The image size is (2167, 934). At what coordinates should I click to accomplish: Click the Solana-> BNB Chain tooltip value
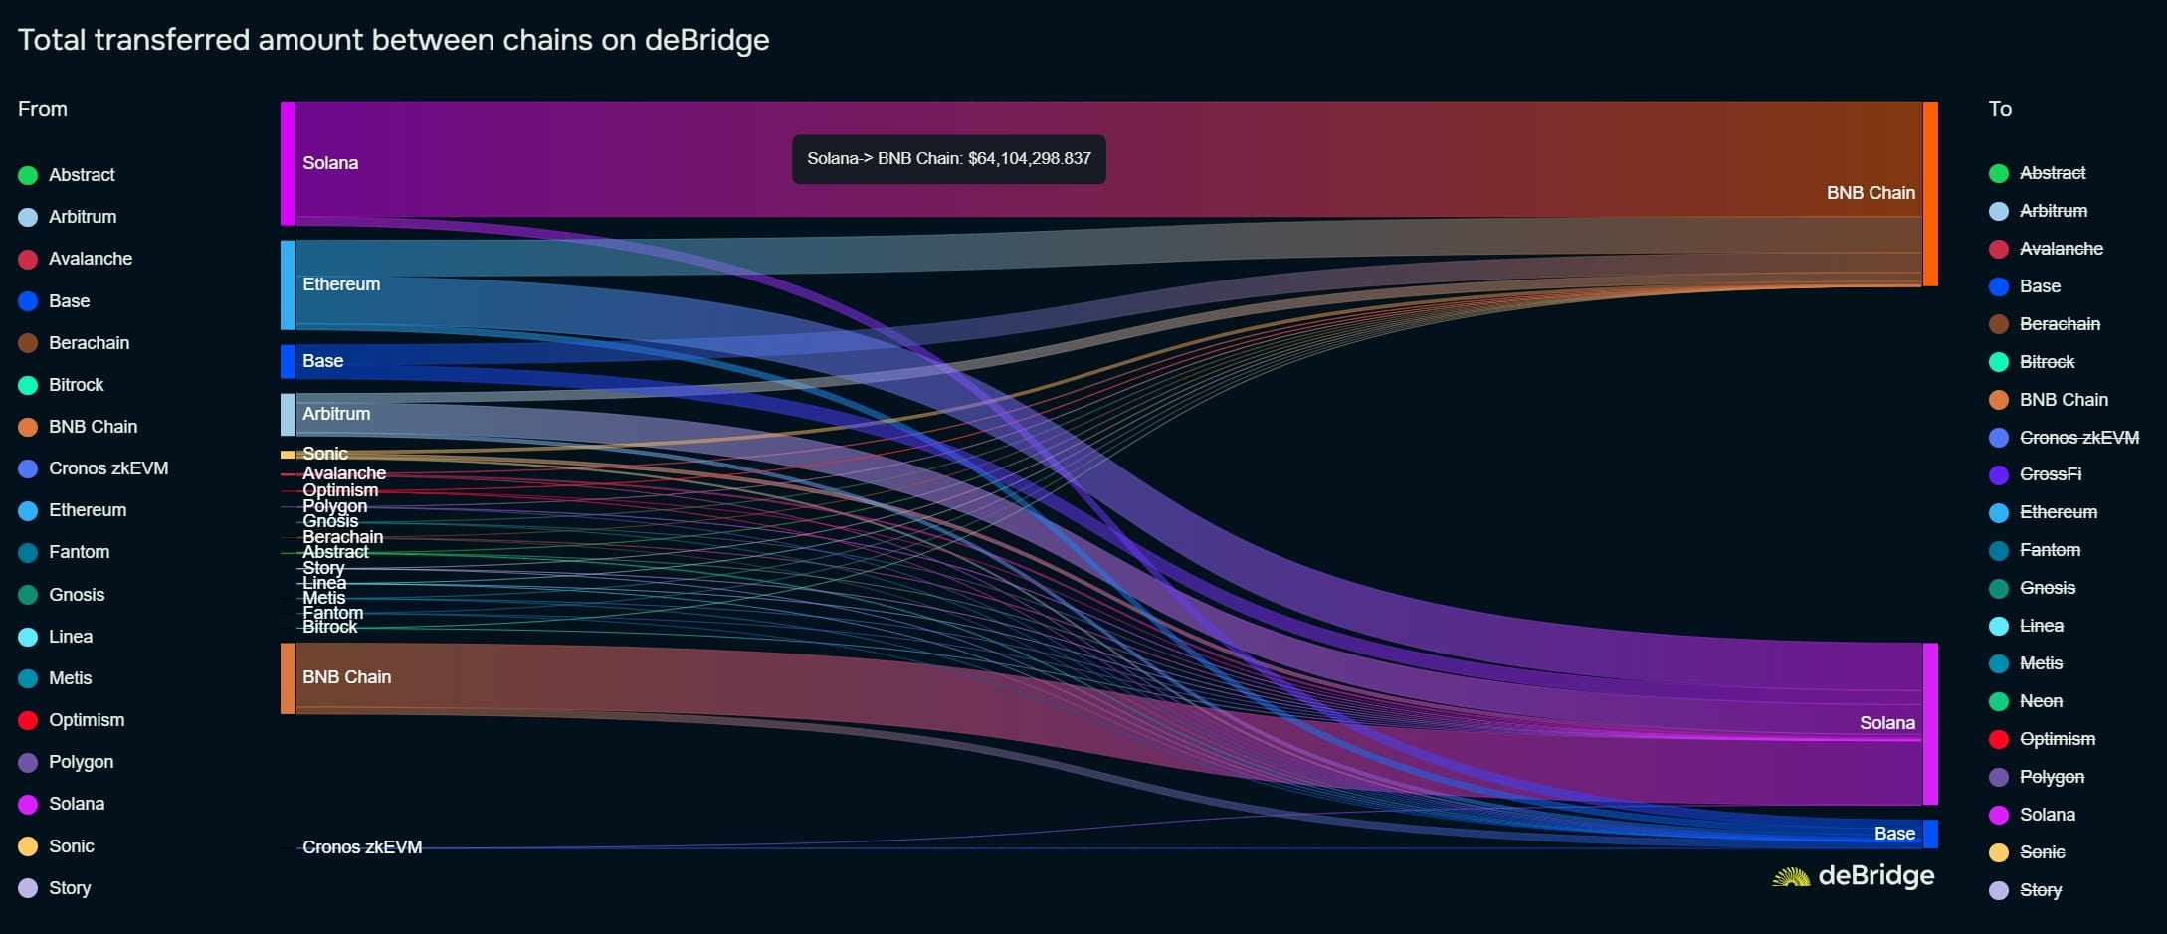click(1030, 159)
